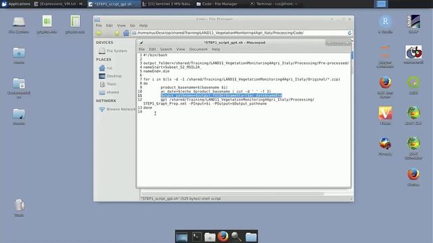The image size is (433, 243).
Task: Click the workspace switcher in top panel
Action: [381, 4]
